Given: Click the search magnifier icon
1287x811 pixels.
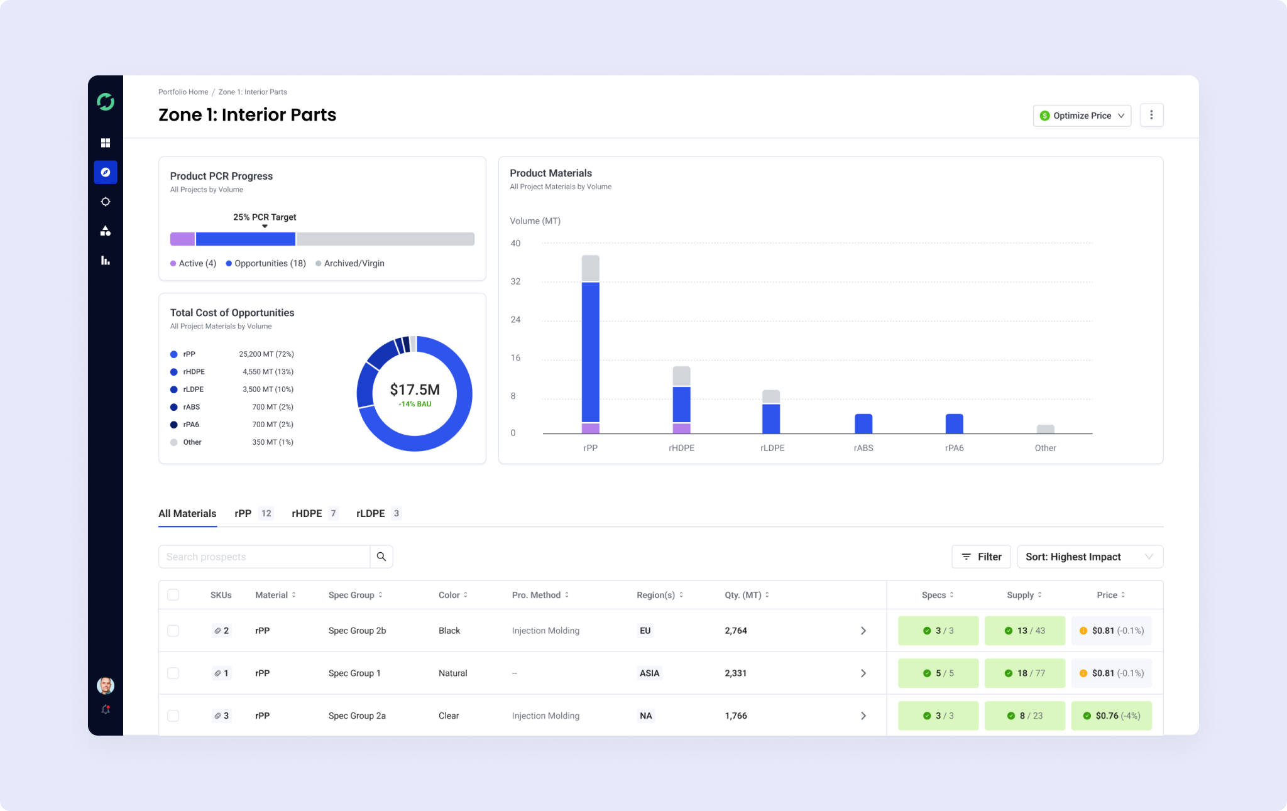Looking at the screenshot, I should point(381,557).
